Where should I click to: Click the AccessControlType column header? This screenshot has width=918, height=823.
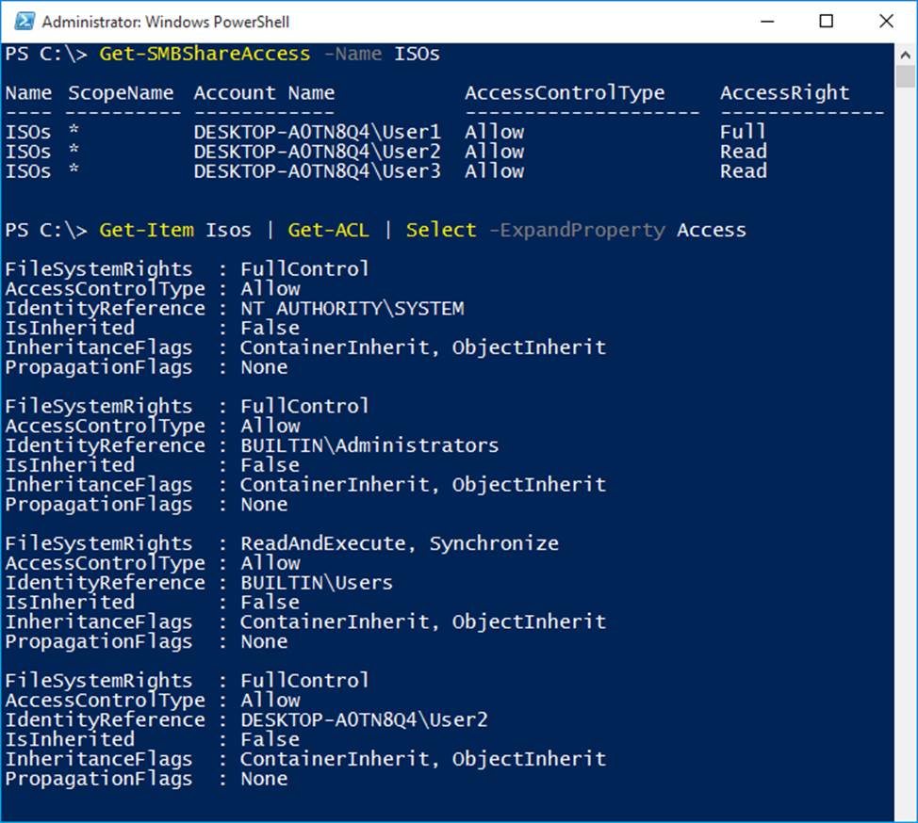[565, 93]
